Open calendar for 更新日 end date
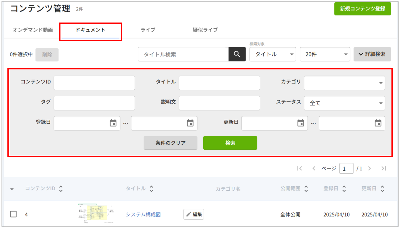This screenshot has height=228, width=401. click(x=378, y=123)
